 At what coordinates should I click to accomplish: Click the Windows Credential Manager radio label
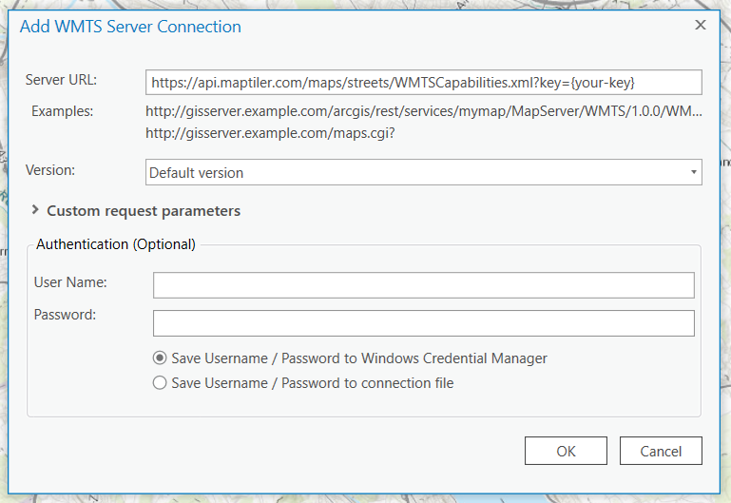[359, 358]
